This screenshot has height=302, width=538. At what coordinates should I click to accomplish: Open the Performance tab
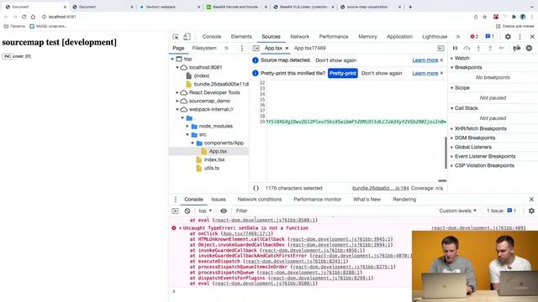click(334, 37)
